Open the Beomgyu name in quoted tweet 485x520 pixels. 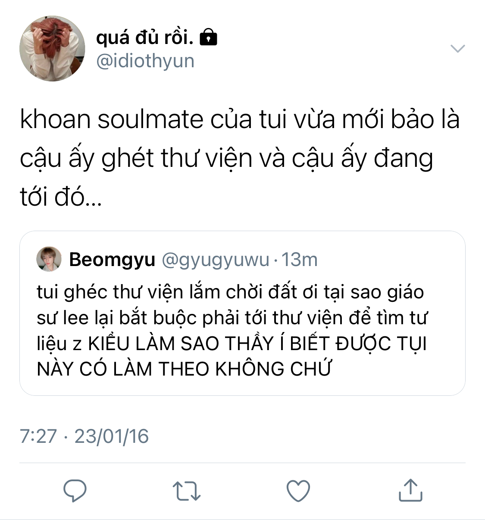(112, 260)
